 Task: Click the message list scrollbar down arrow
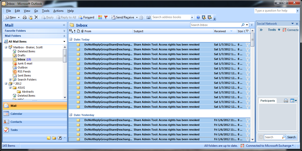coord(252,140)
